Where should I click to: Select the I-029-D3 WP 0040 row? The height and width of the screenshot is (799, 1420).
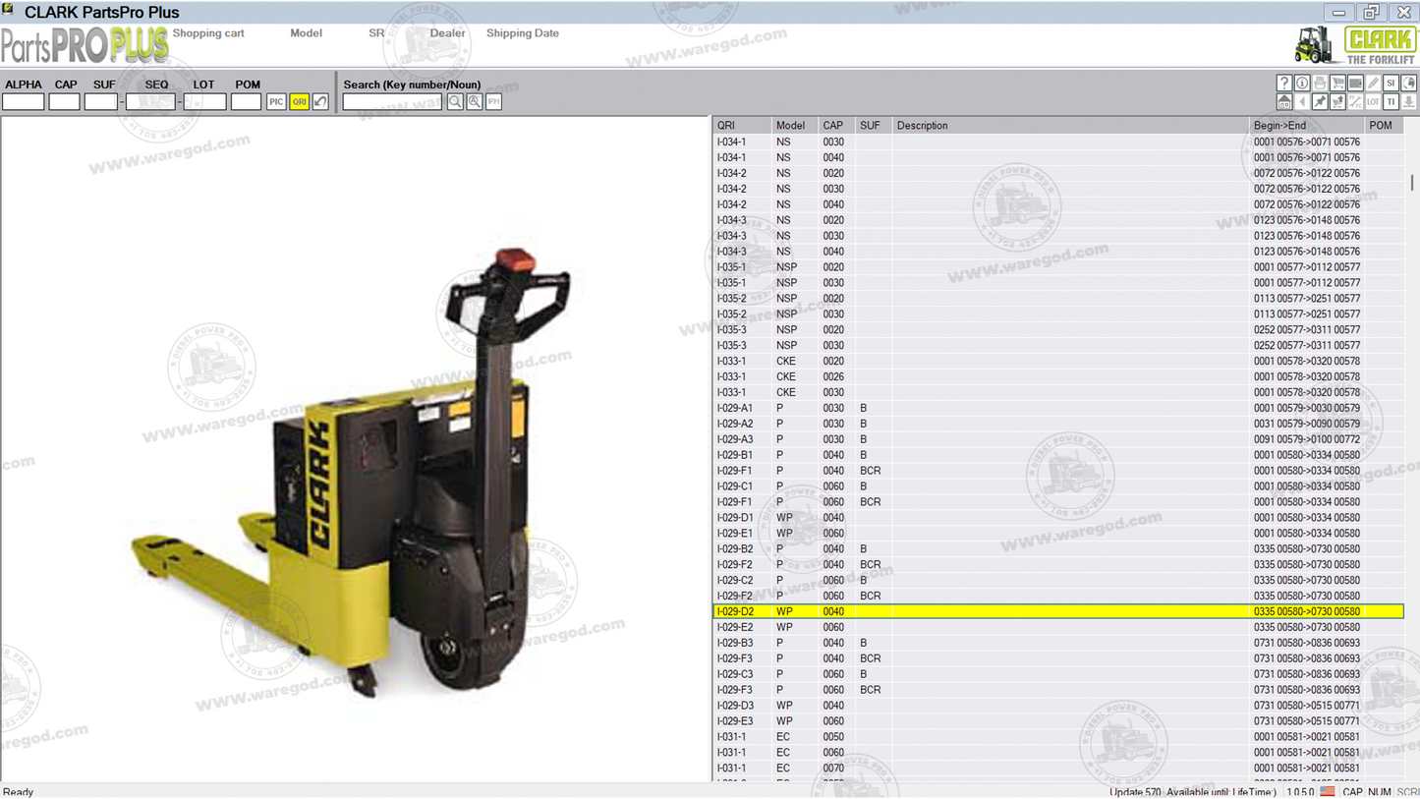(x=1058, y=706)
